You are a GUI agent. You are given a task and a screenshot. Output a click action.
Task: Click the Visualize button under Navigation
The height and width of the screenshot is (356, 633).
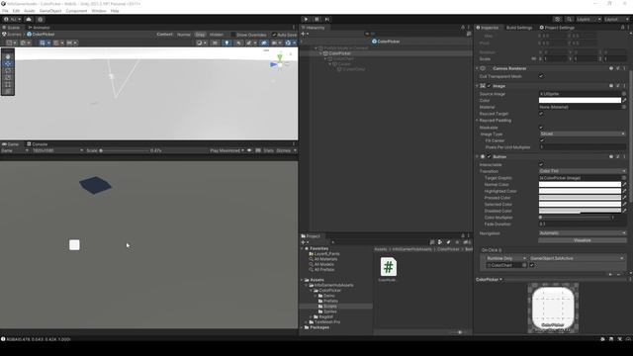[583, 240]
